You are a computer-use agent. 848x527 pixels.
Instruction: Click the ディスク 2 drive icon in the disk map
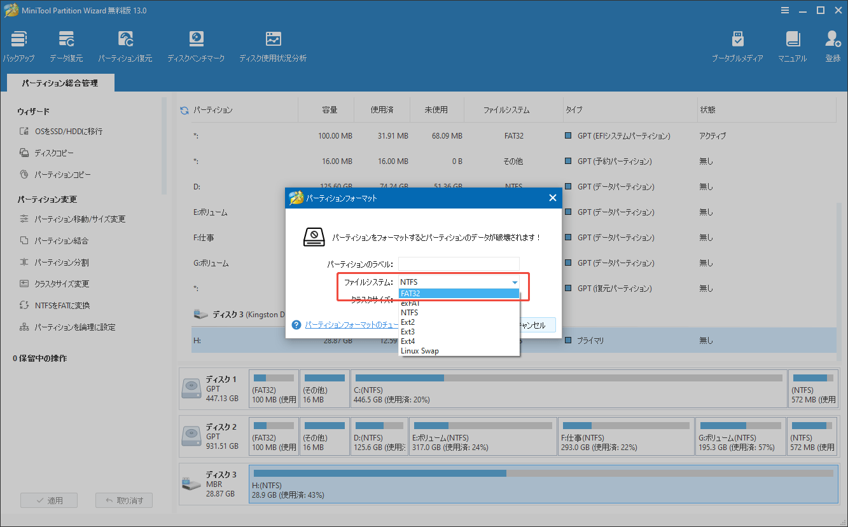[191, 436]
